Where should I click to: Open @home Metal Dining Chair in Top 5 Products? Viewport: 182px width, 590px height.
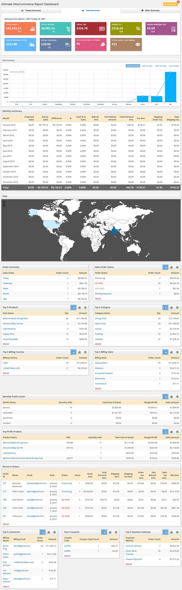click(15, 319)
